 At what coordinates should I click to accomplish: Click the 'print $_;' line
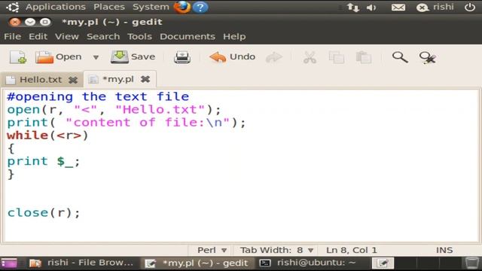(44, 162)
